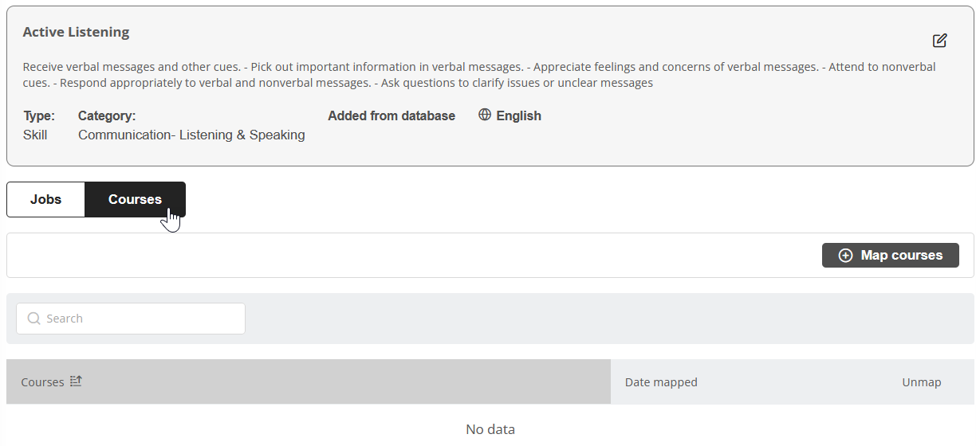Focus the Search input field
Screen dimensions: 976x446
point(140,319)
